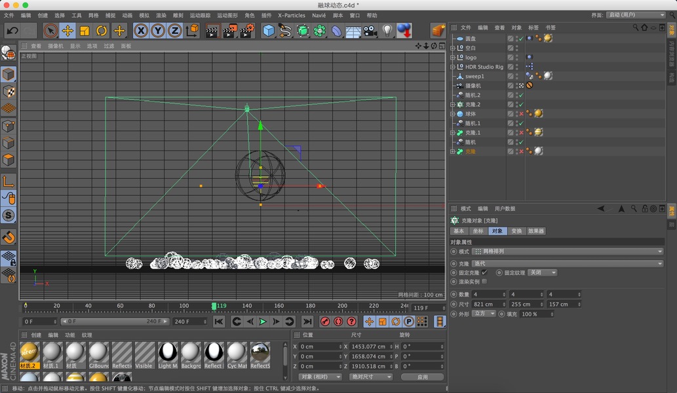The image size is (677, 393).
Task: Toggle the 克隆.1 red X enable mark
Action: coord(521,133)
